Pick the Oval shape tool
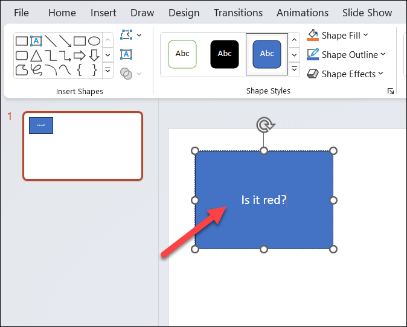The height and width of the screenshot is (327, 407). [x=94, y=41]
